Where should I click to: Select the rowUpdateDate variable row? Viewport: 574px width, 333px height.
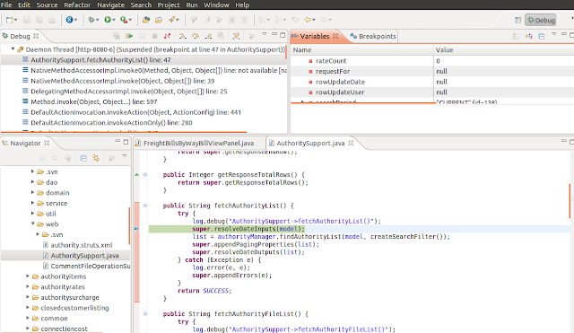[x=432, y=82]
